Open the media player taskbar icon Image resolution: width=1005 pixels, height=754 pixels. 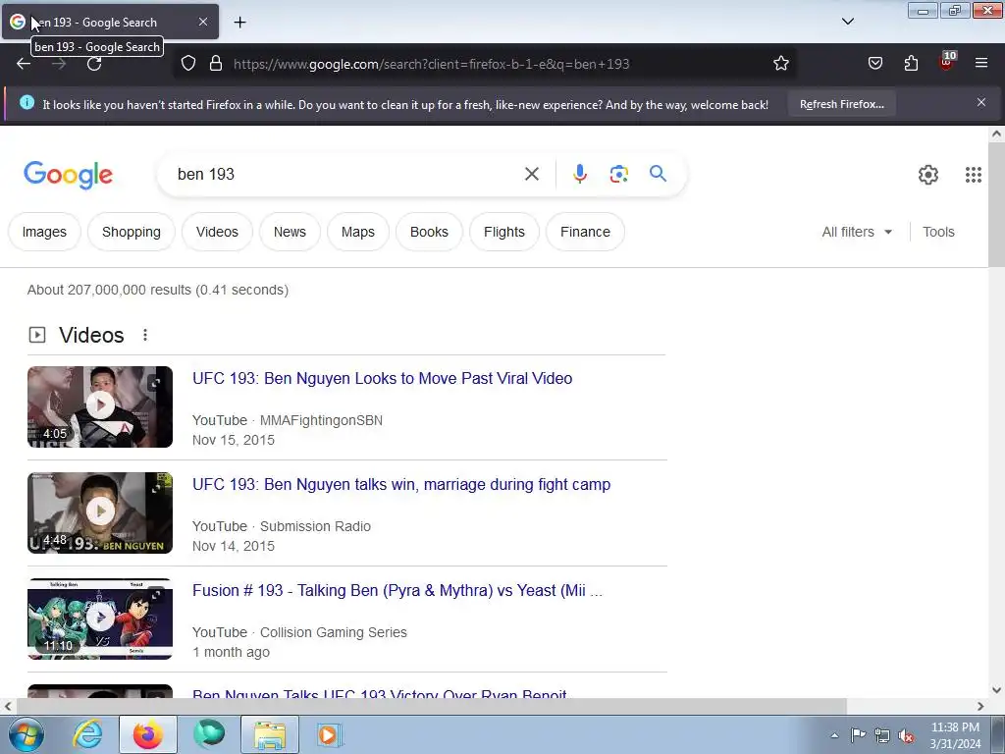[x=330, y=734]
